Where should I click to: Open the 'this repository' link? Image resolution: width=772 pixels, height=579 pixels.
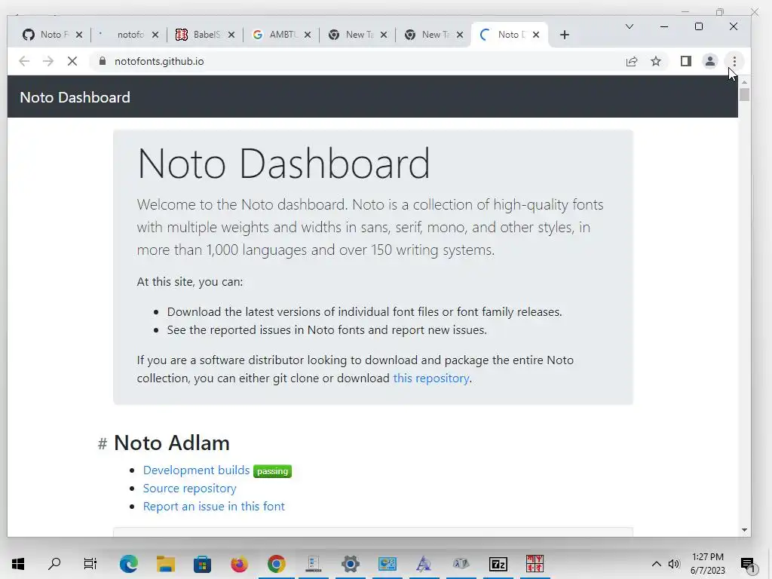430,378
